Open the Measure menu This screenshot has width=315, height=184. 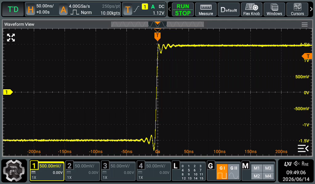[206, 9]
